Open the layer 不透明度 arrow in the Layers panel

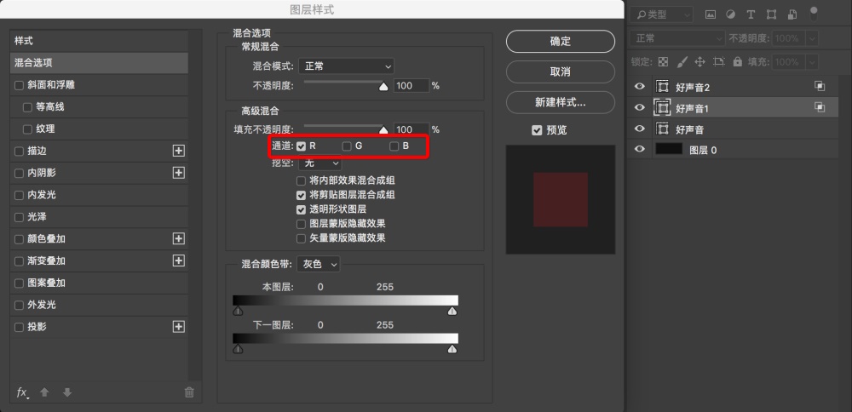(812, 38)
